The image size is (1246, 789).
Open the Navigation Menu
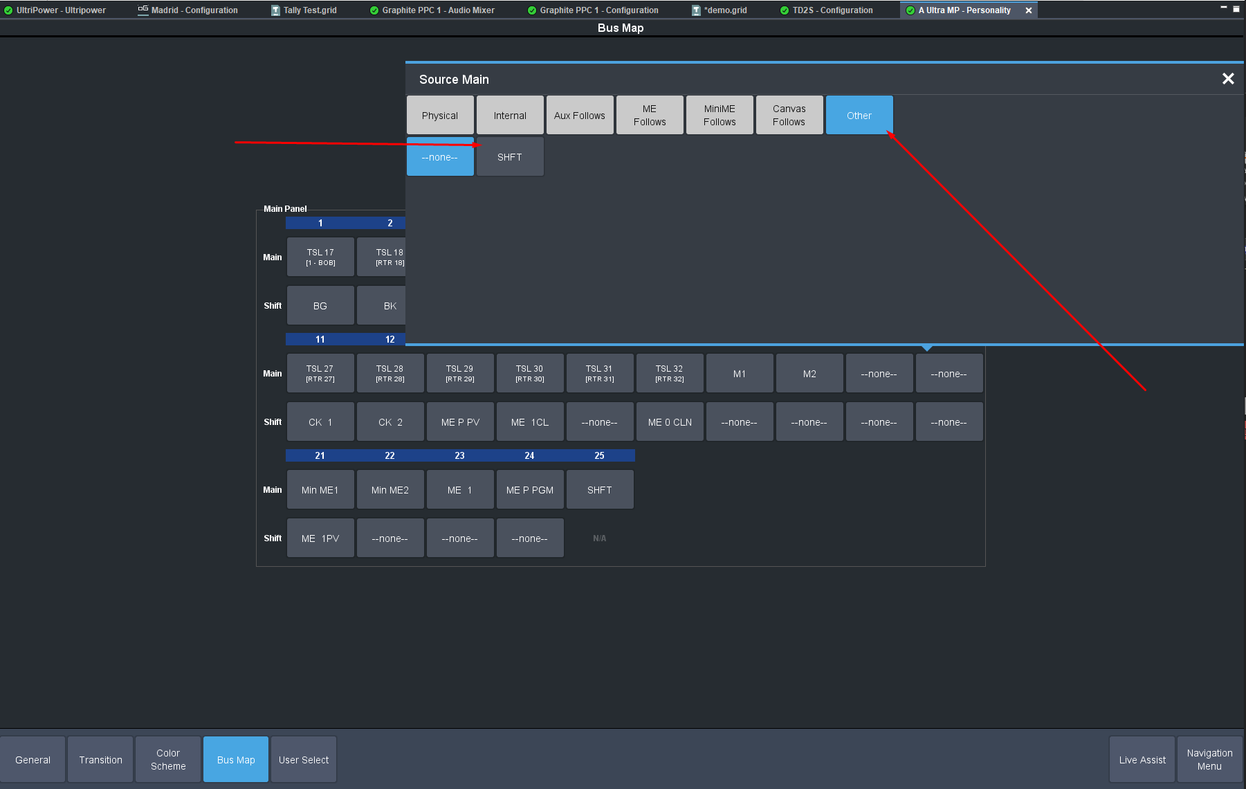click(1209, 759)
